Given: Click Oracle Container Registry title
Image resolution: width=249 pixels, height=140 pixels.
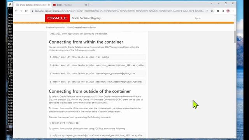Looking at the screenshot, I should (86, 18).
